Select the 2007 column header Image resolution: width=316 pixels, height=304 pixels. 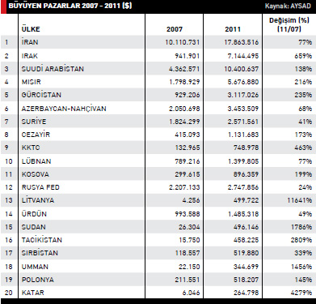(x=175, y=29)
